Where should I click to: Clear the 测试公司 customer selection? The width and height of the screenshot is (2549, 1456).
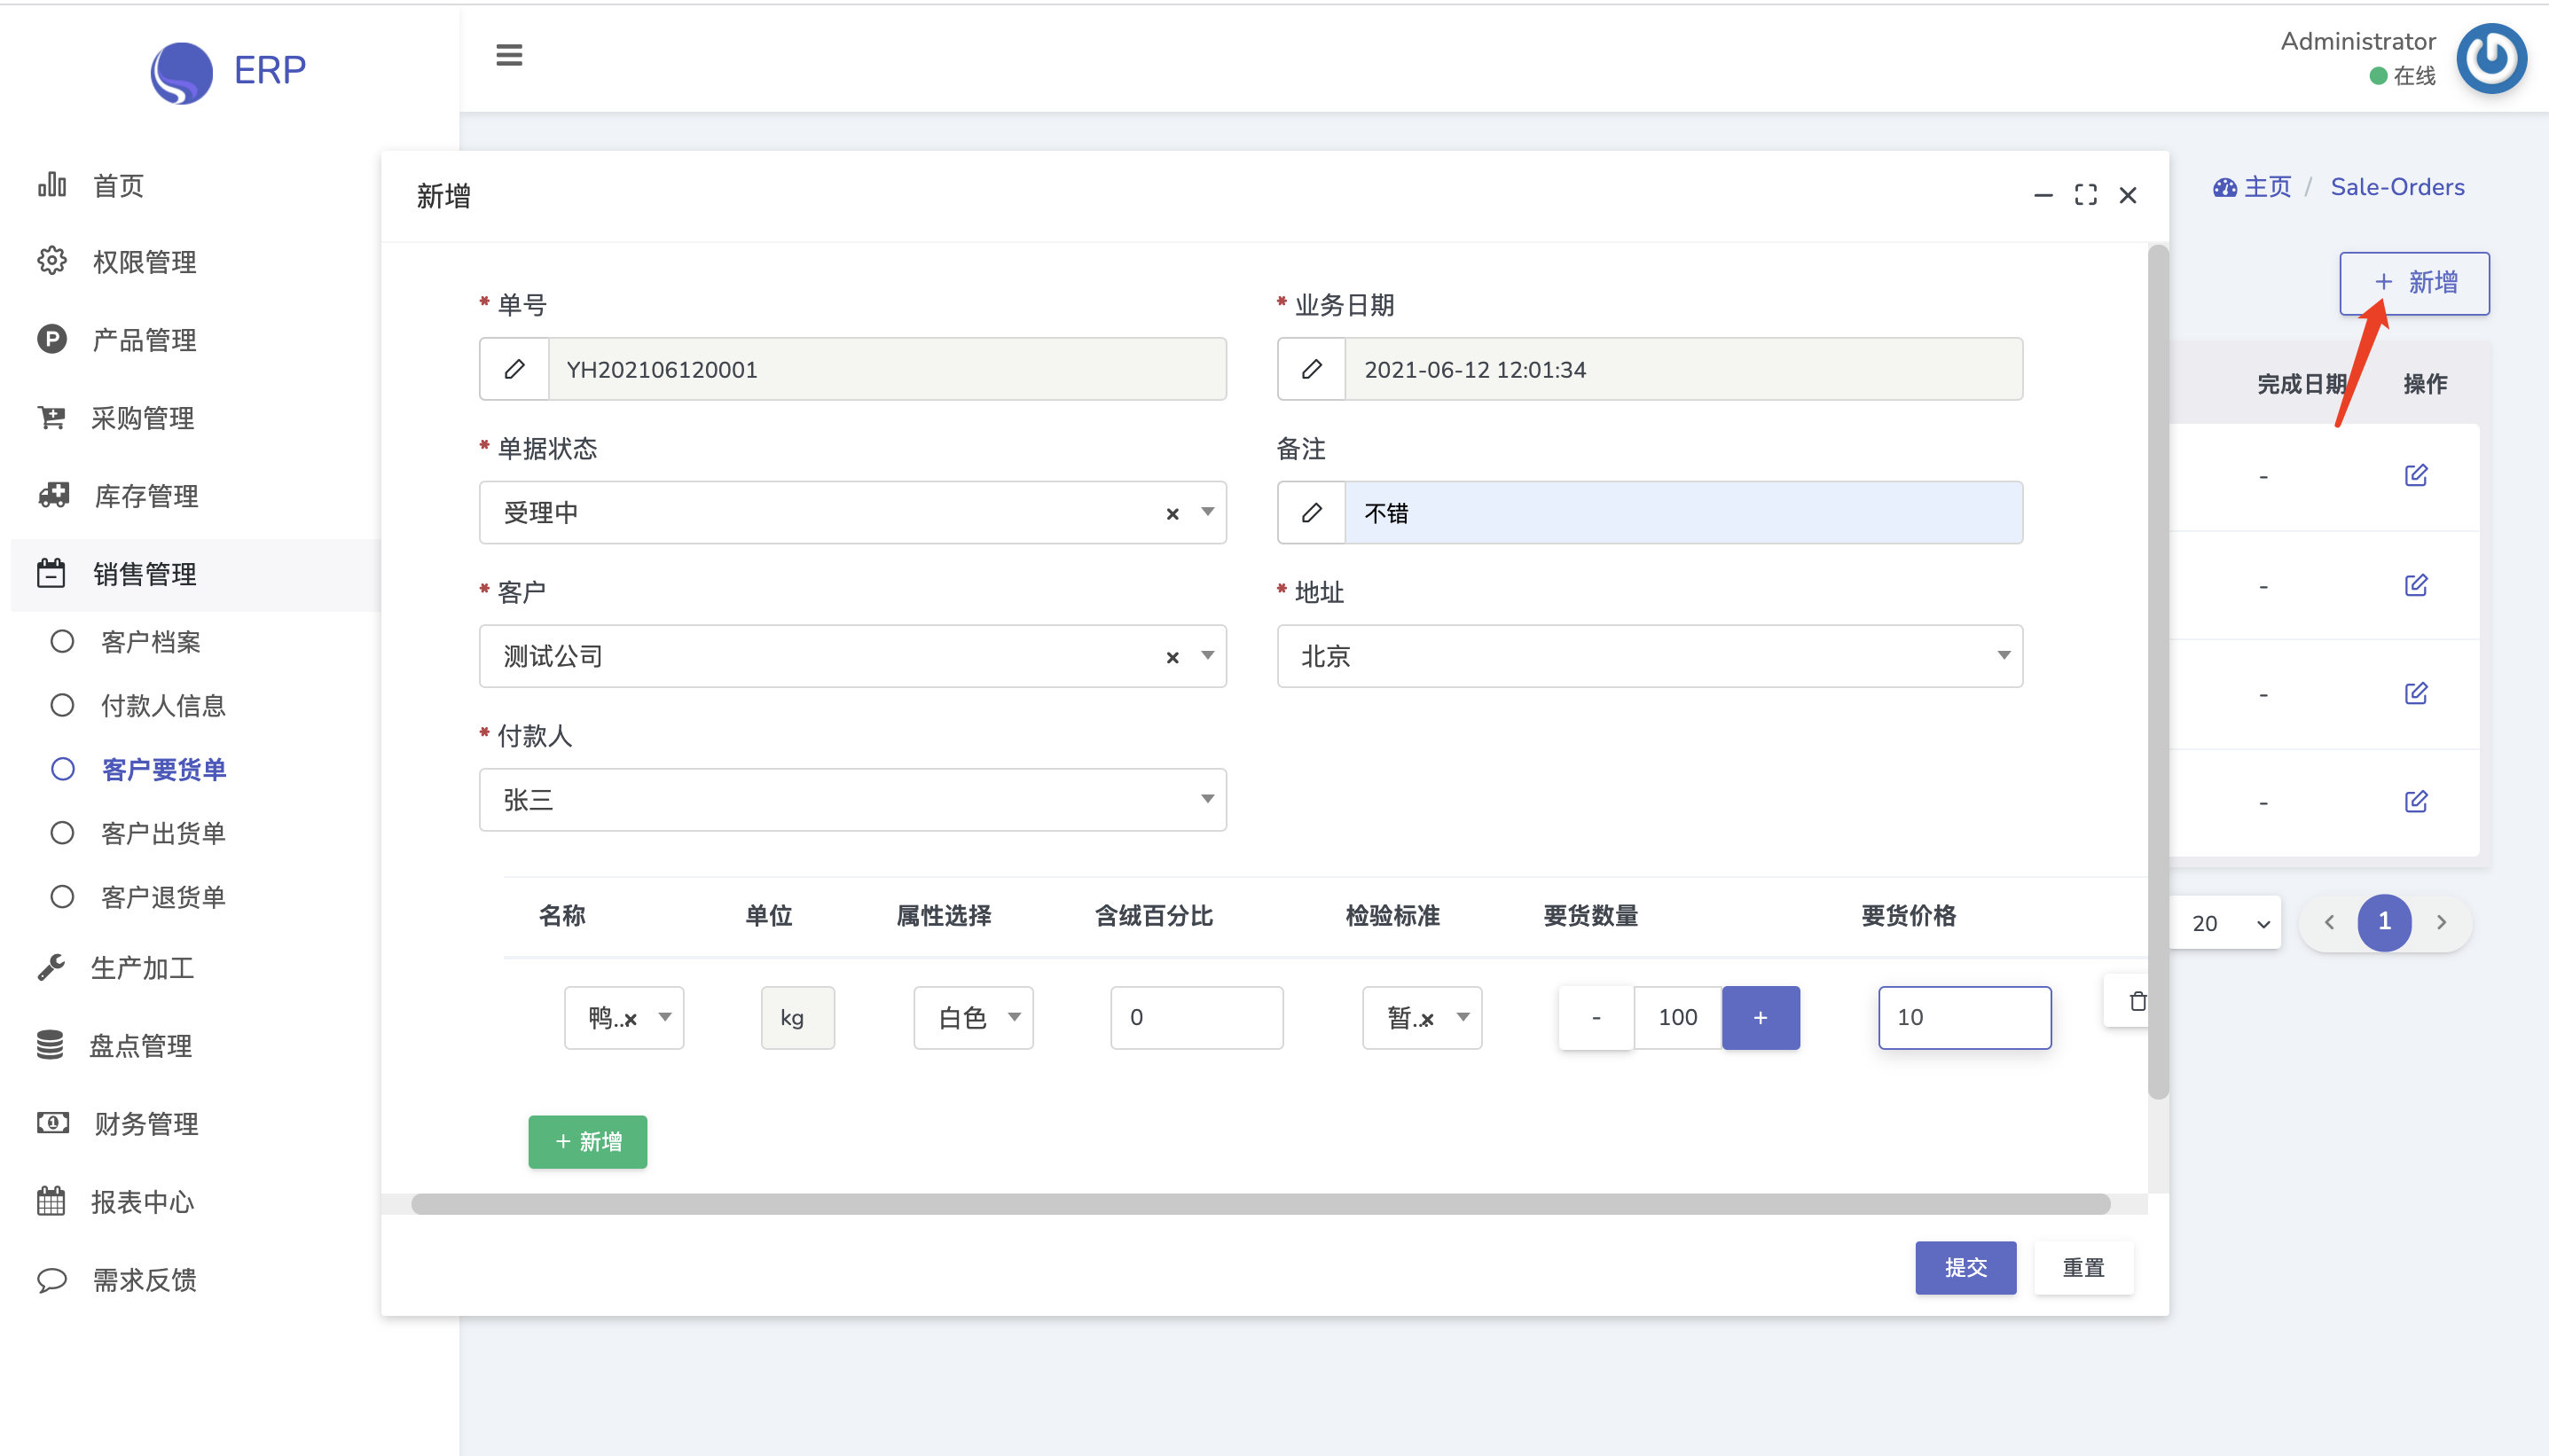(x=1172, y=657)
